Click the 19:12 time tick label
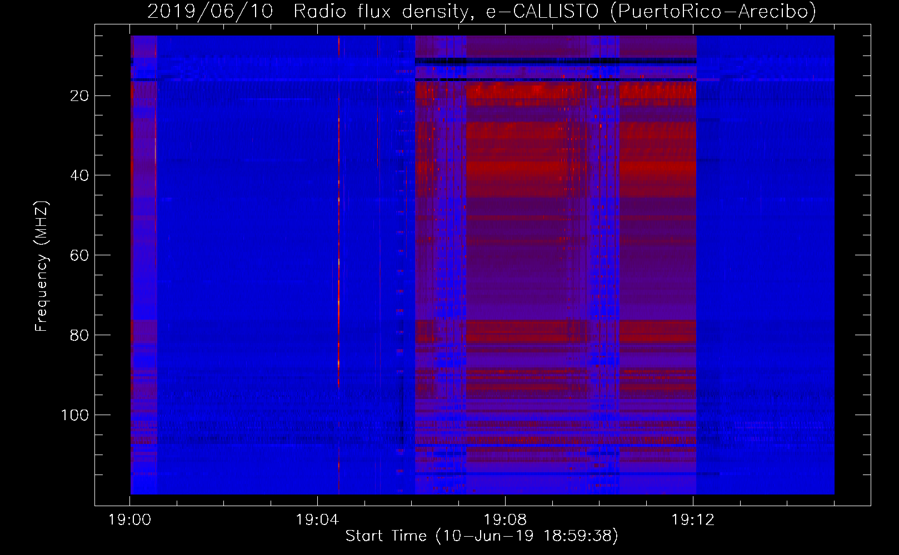899x555 pixels. [693, 520]
